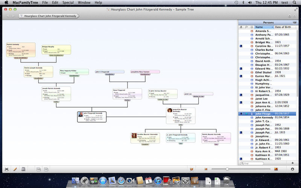This screenshot has width=301, height=188.
Task: Open the Window menu
Action: coord(84,3)
